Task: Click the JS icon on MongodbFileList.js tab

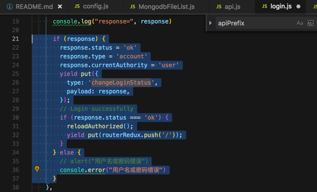Action: coord(133,7)
